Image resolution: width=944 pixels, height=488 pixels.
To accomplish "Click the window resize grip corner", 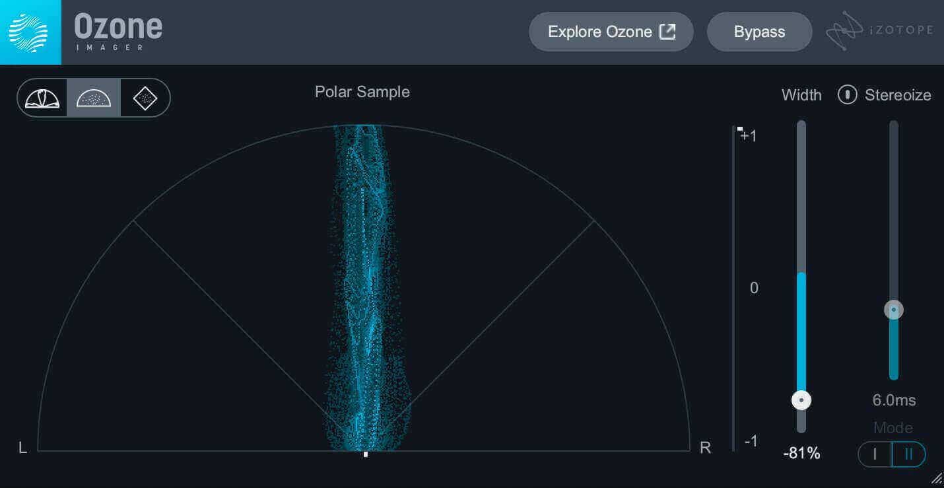I will point(936,479).
